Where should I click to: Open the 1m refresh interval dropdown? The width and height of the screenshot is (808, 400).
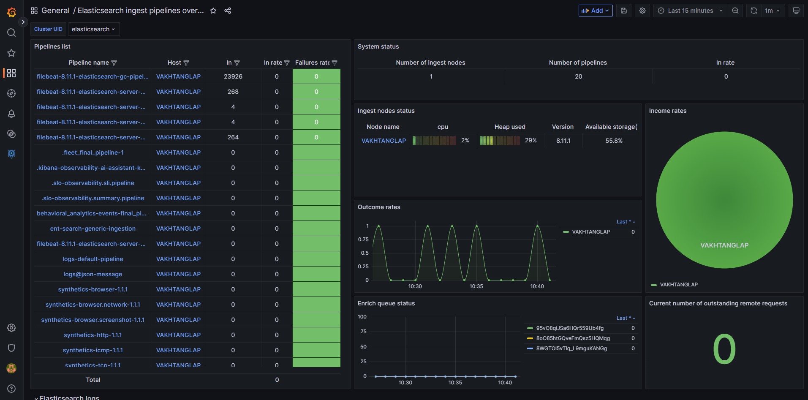coord(773,11)
